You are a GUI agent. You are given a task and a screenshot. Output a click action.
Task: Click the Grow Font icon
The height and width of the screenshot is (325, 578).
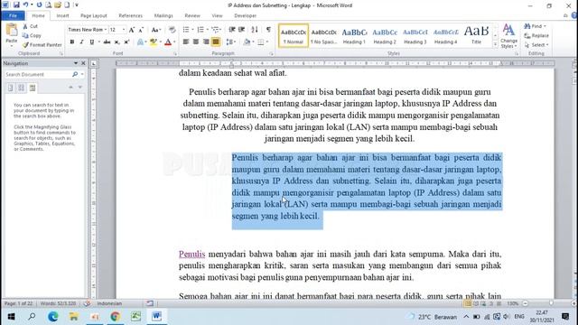coord(132,30)
